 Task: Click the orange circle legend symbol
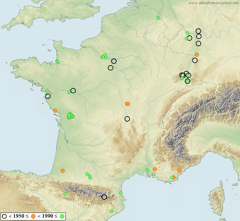click(33, 217)
